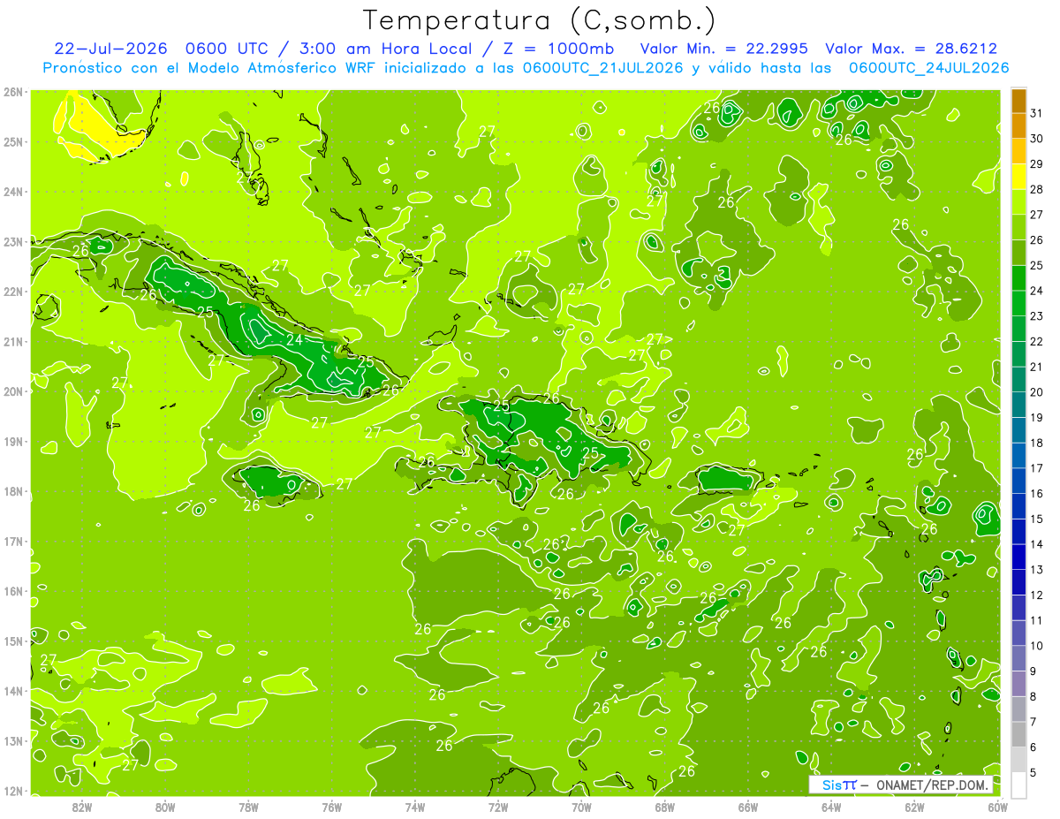Click the '74W' longitude axis label
The height and width of the screenshot is (819, 1060).
[415, 807]
